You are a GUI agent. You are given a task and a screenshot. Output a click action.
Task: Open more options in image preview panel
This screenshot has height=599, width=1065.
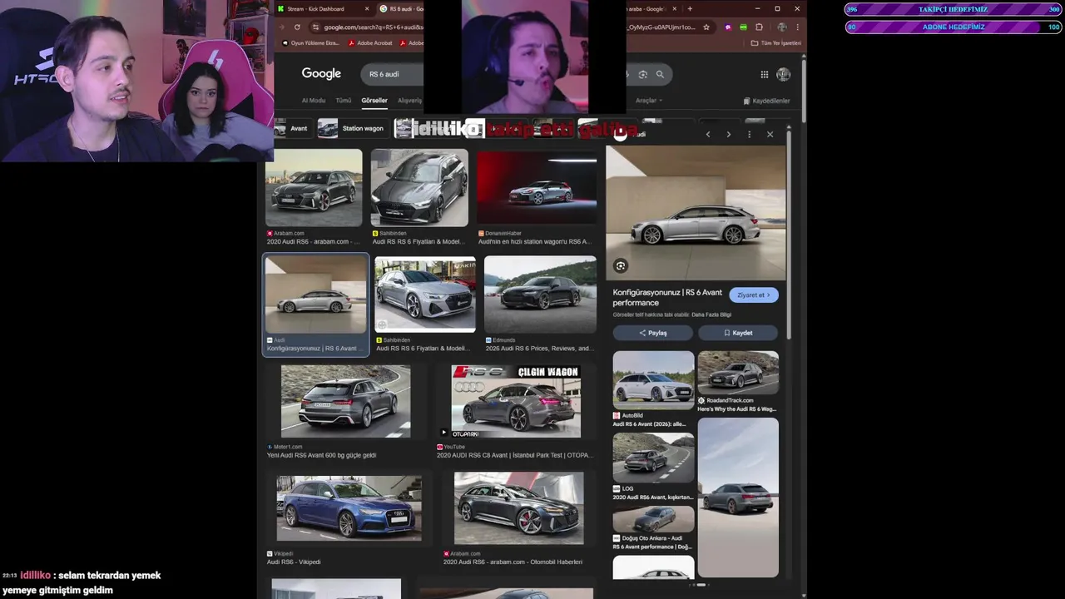(x=749, y=134)
